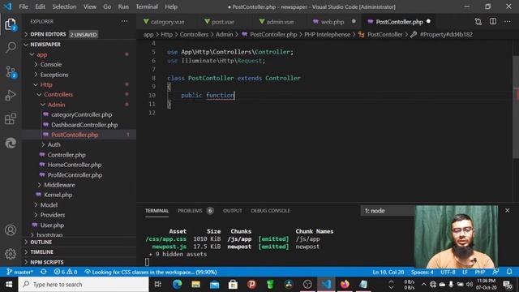Open Kernel.php file
The image size is (519, 292).
tap(58, 195)
